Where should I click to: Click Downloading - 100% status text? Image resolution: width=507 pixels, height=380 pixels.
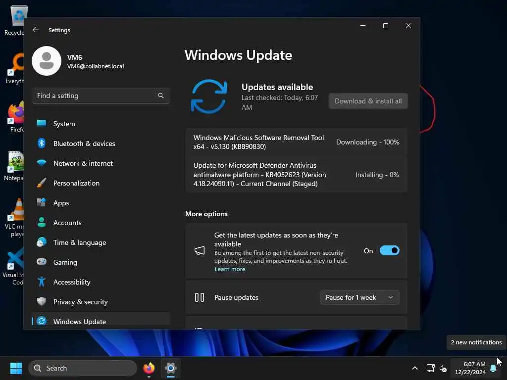coord(368,142)
